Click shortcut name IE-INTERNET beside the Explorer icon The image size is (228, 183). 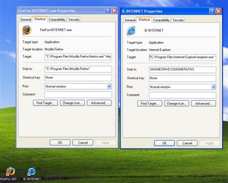coord(154,30)
